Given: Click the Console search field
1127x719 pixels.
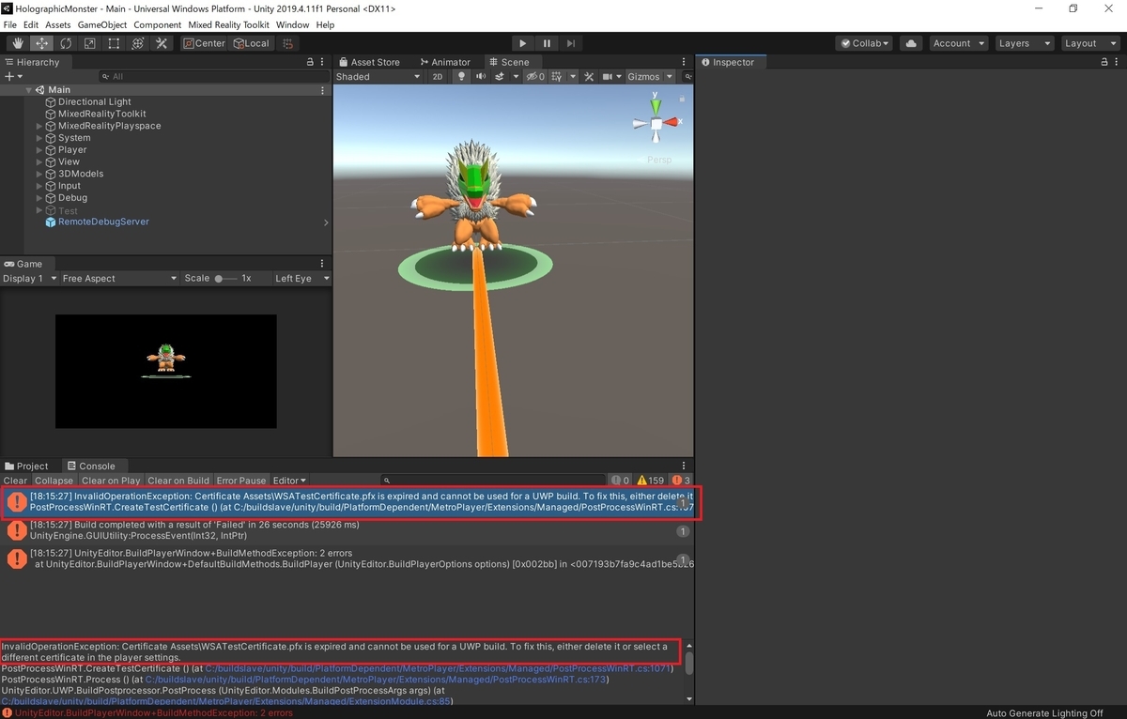Looking at the screenshot, I should tap(493, 481).
